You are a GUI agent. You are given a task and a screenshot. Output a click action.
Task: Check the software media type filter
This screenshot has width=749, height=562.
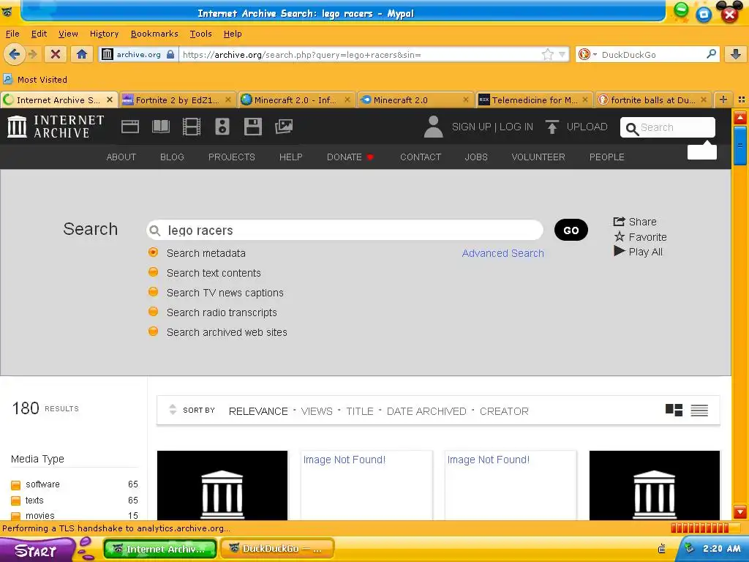[x=16, y=485]
